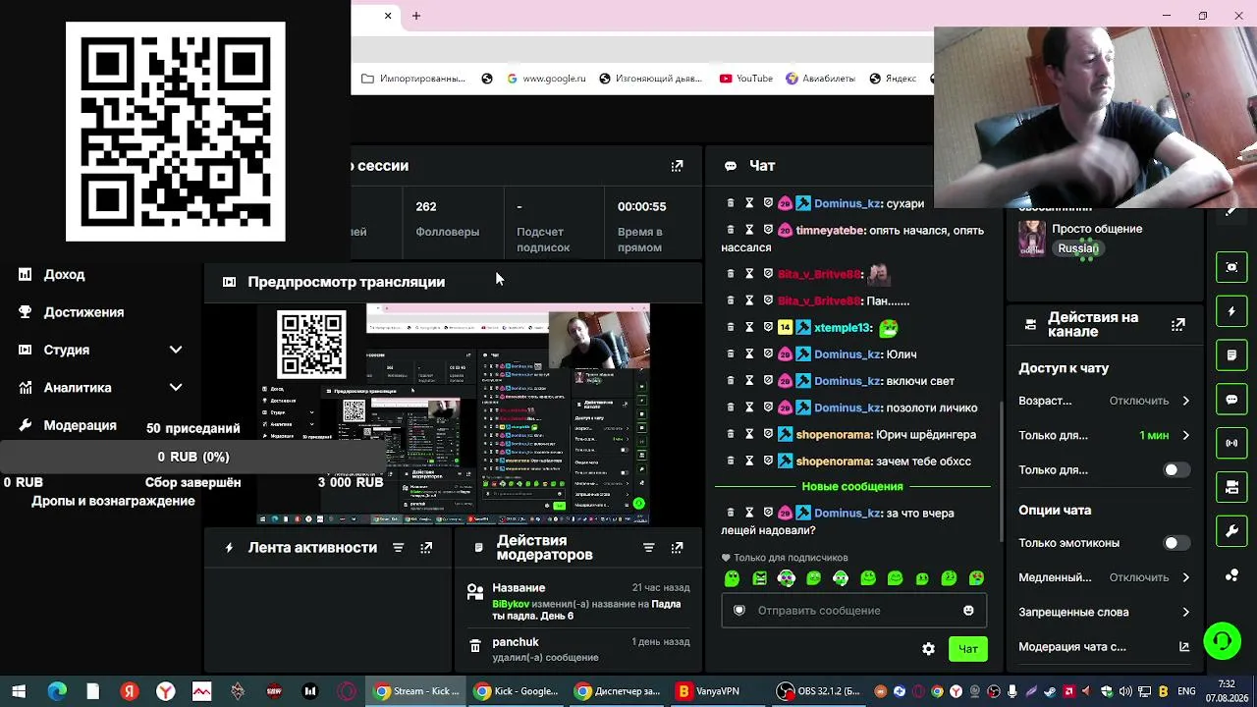This screenshot has height=707, width=1257.
Task: Click the chat identity badge icon in message field
Action: [x=739, y=611]
